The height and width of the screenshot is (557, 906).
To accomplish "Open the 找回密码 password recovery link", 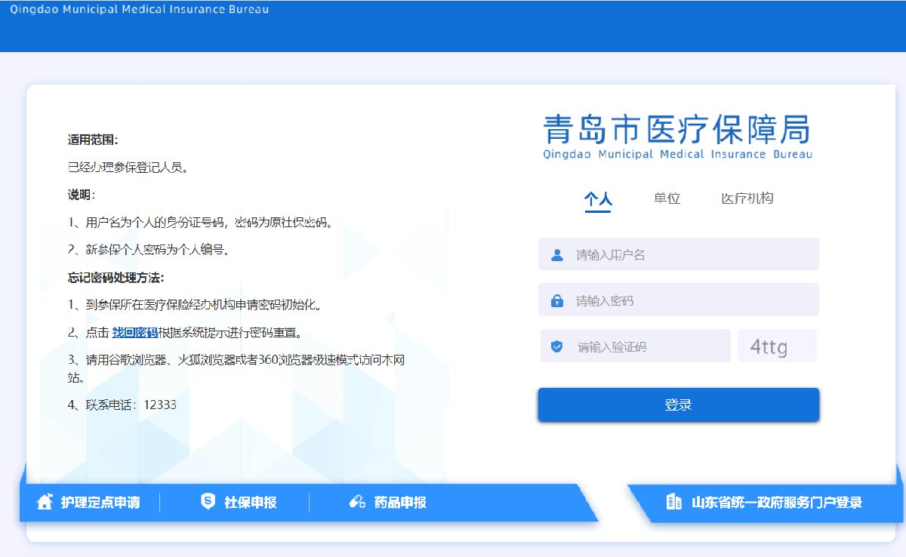I will point(134,333).
